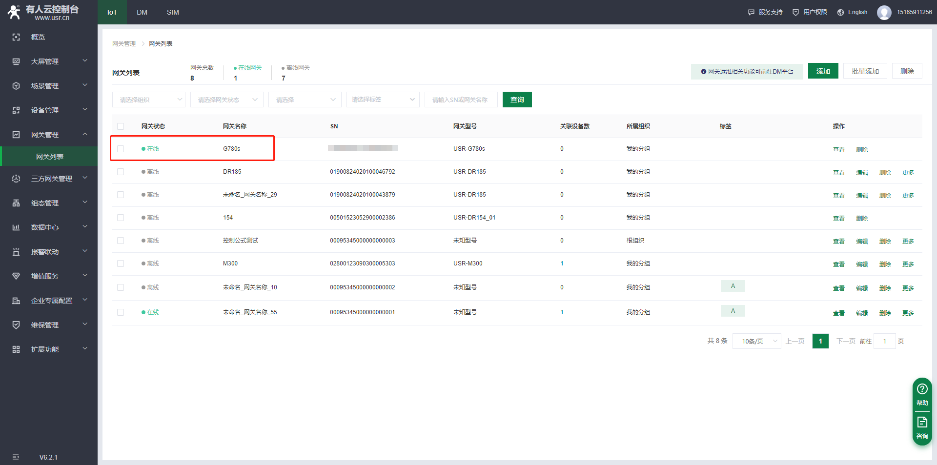Switch to the DM tab
The width and height of the screenshot is (937, 465).
(142, 12)
